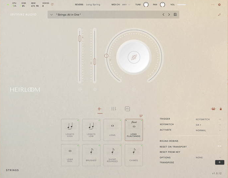The height and width of the screenshot is (178, 228).
Task: Select the Short Rounded articulation card
Action: 112,155
